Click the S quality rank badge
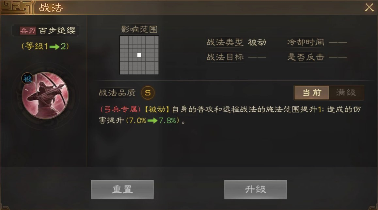378x210 pixels. [148, 92]
